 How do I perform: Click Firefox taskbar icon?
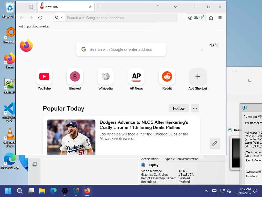[87, 191]
